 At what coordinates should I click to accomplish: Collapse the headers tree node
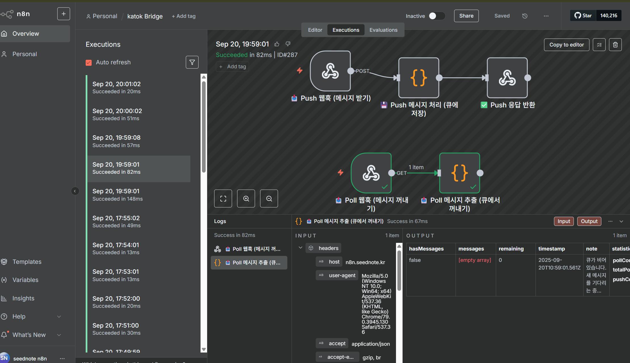[x=300, y=248]
